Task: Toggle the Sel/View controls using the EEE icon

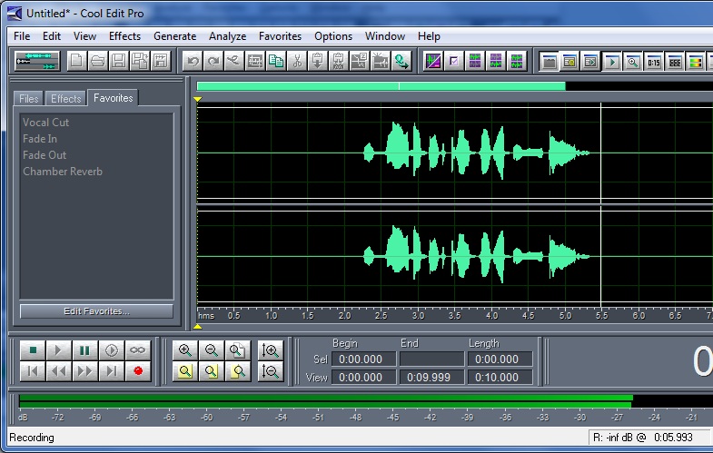Action: pyautogui.click(x=675, y=62)
